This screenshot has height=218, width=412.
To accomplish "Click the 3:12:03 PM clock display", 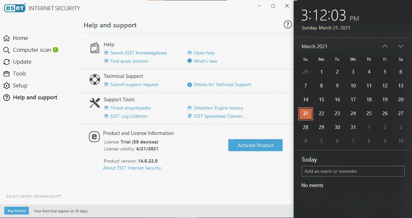I will [x=330, y=16].
